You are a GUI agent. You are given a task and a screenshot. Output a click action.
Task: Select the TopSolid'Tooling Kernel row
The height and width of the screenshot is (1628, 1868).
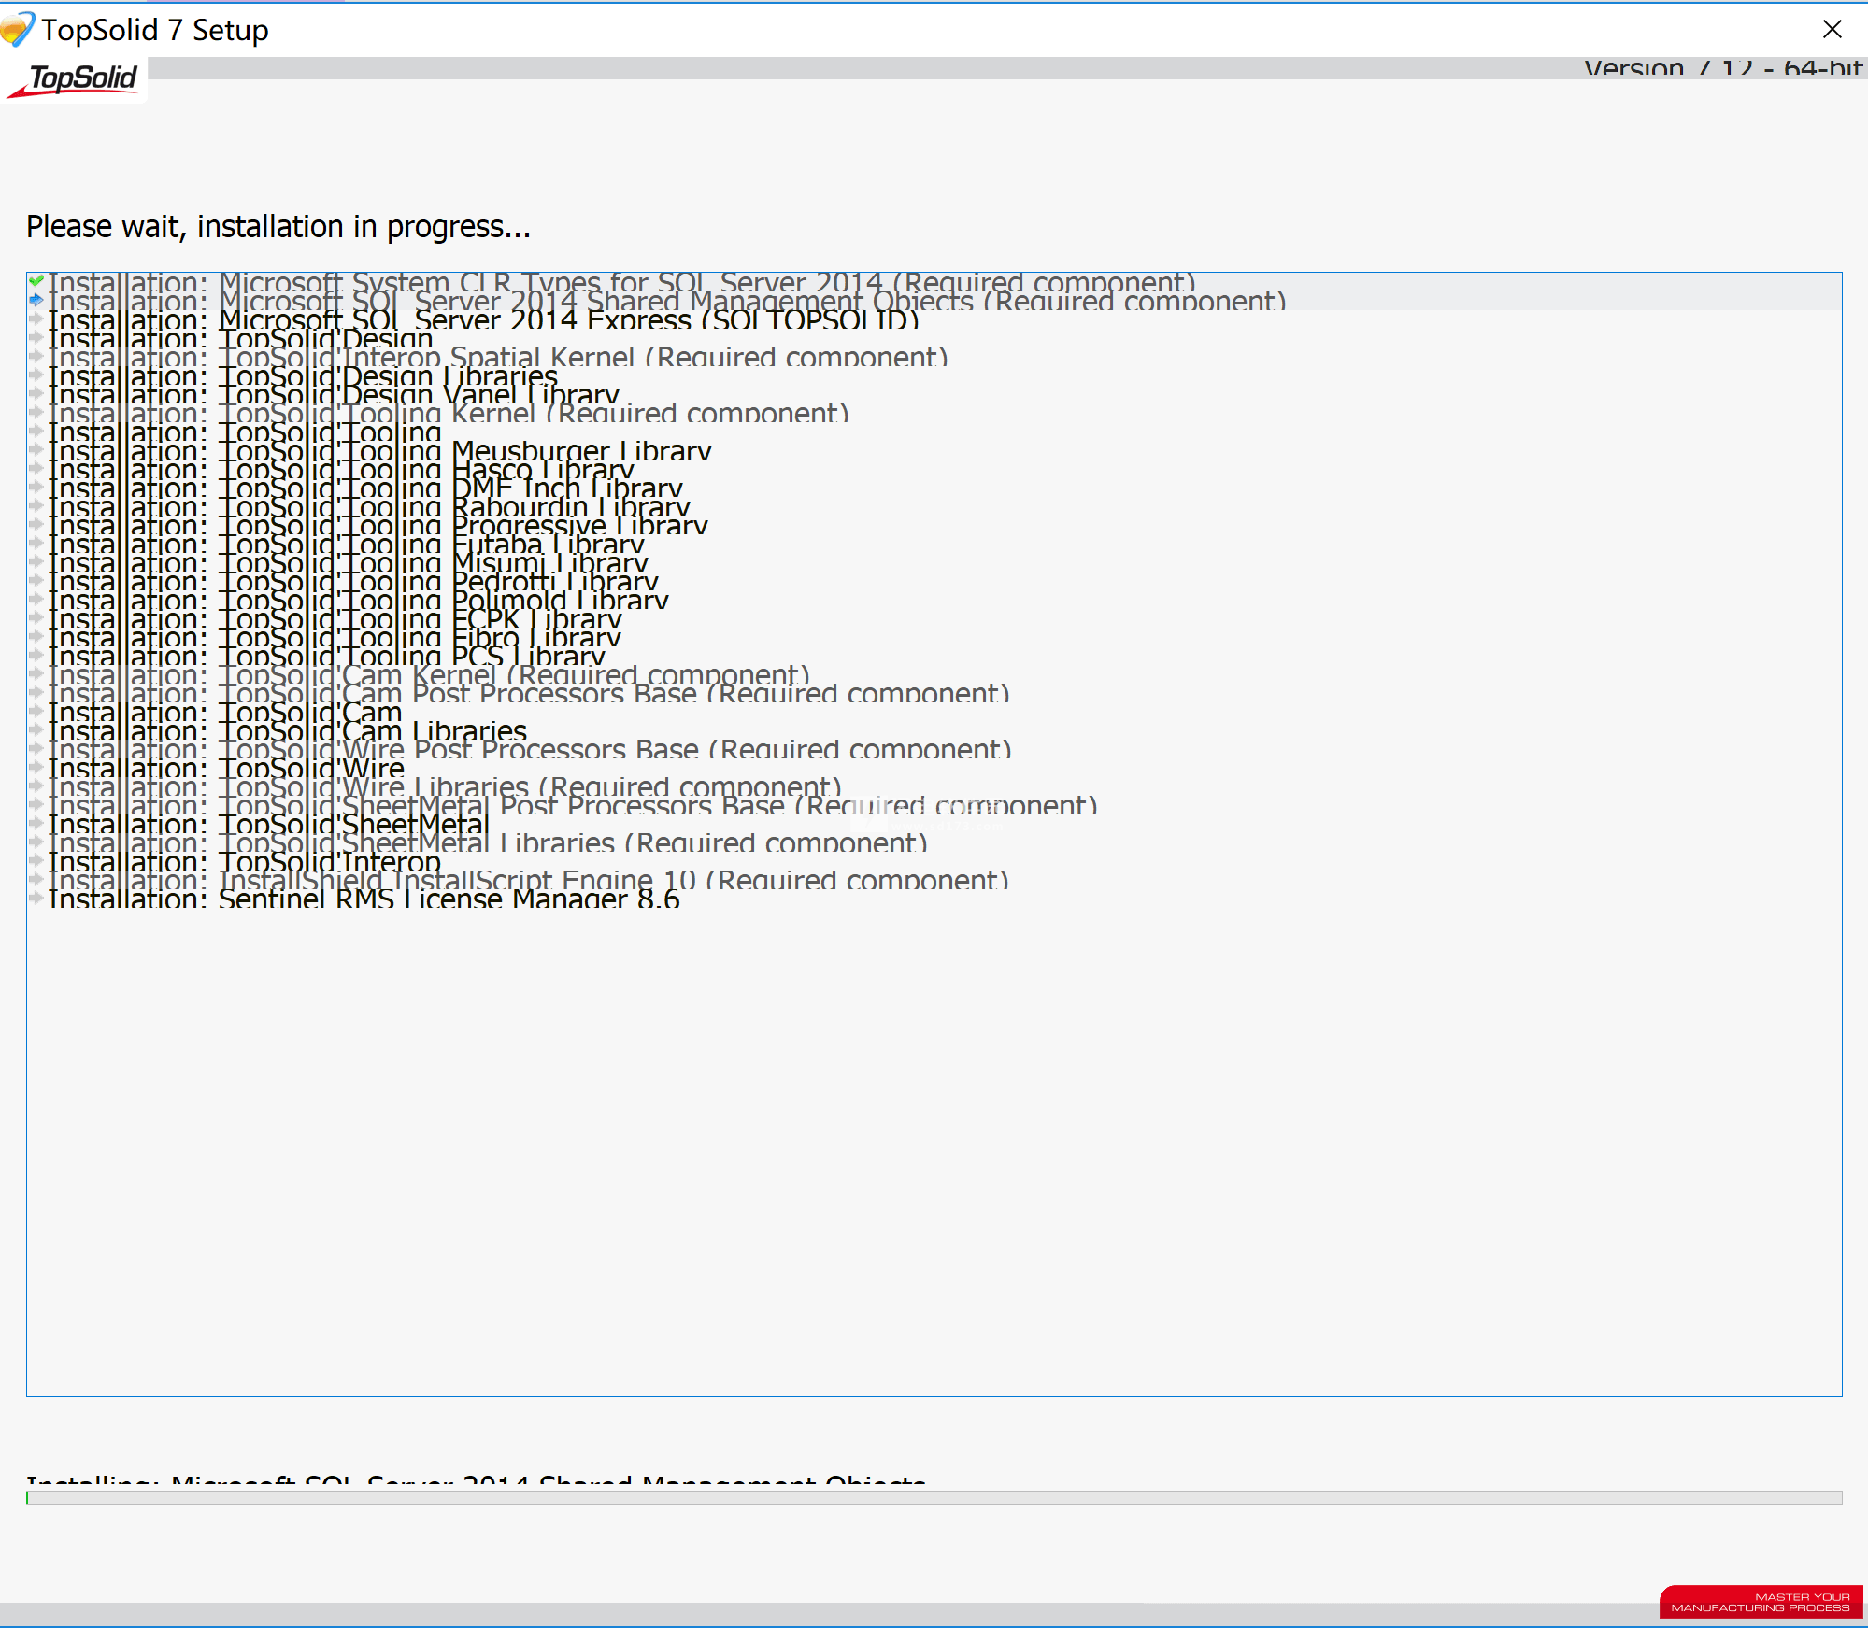point(934,413)
